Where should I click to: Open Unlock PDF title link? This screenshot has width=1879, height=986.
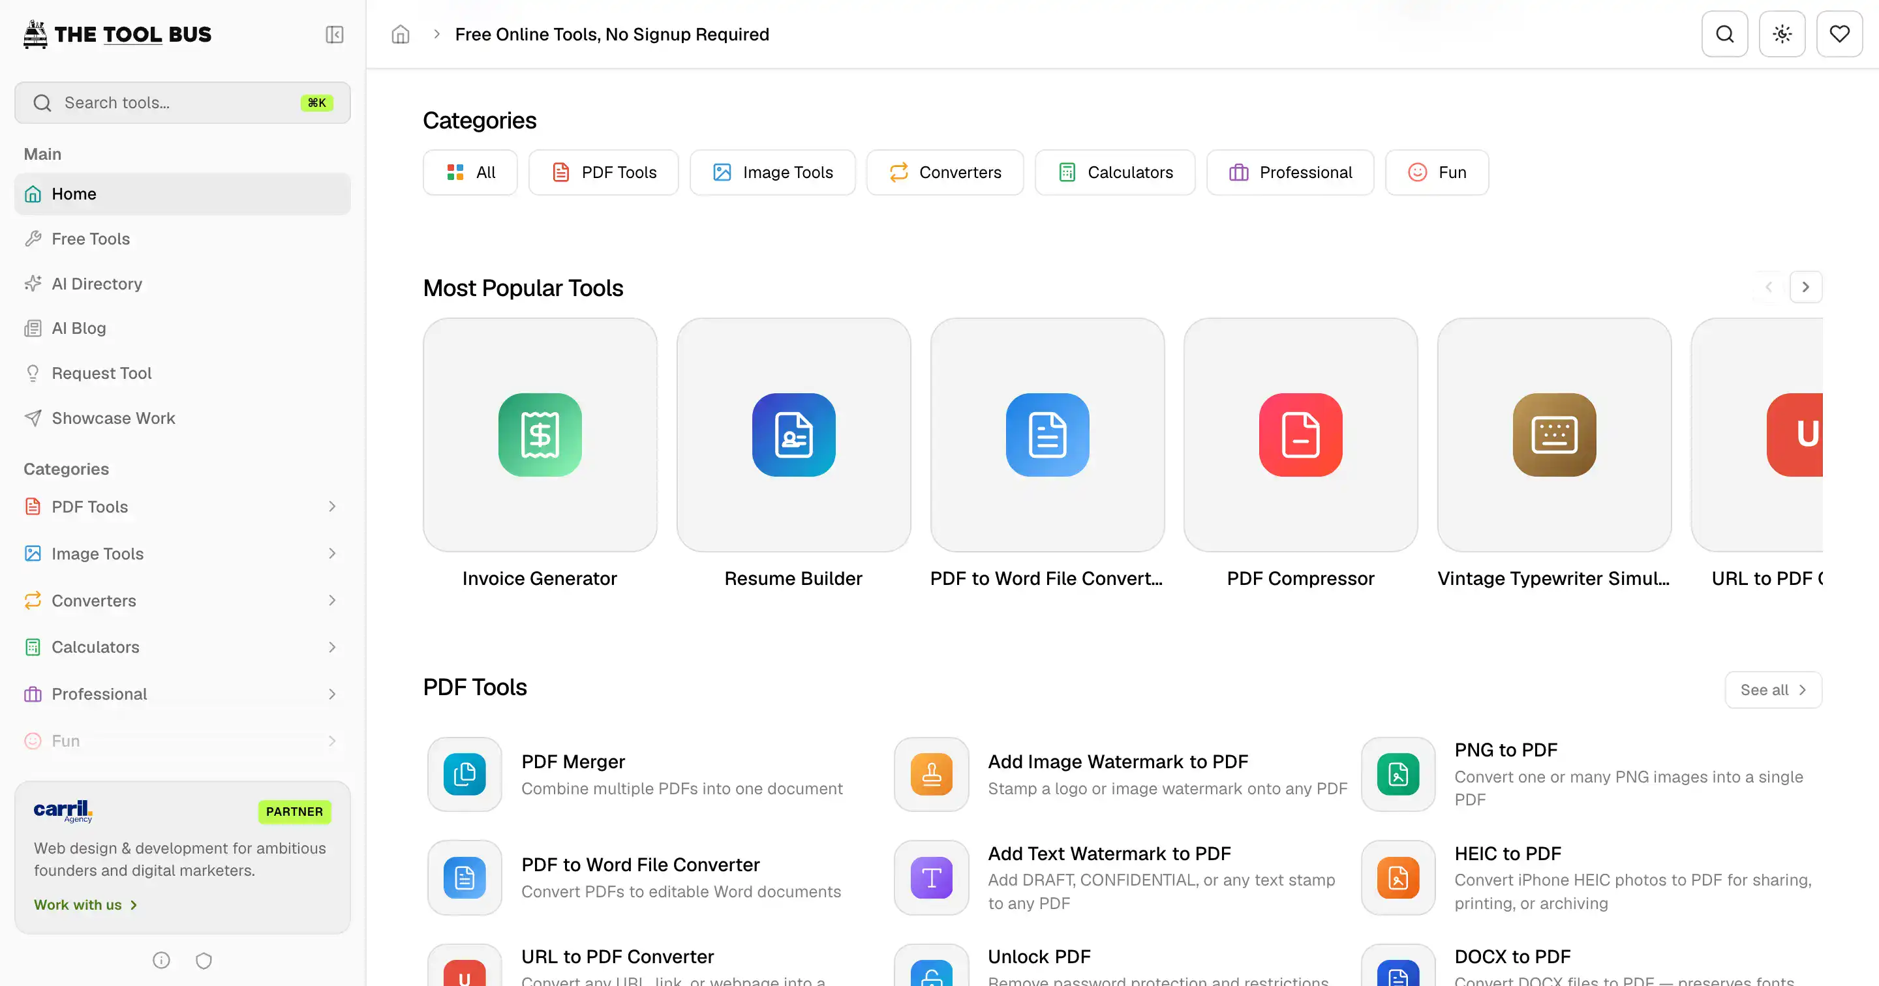click(x=1039, y=956)
